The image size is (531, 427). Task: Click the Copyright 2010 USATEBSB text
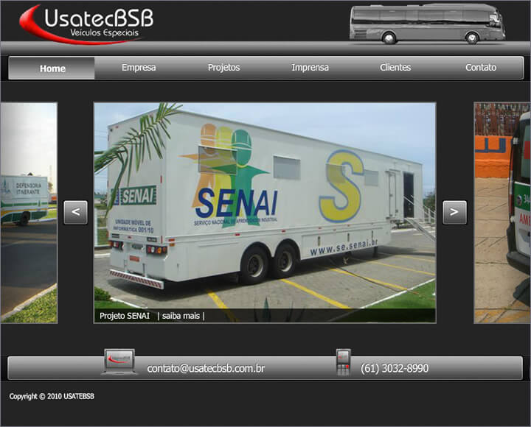click(x=52, y=396)
